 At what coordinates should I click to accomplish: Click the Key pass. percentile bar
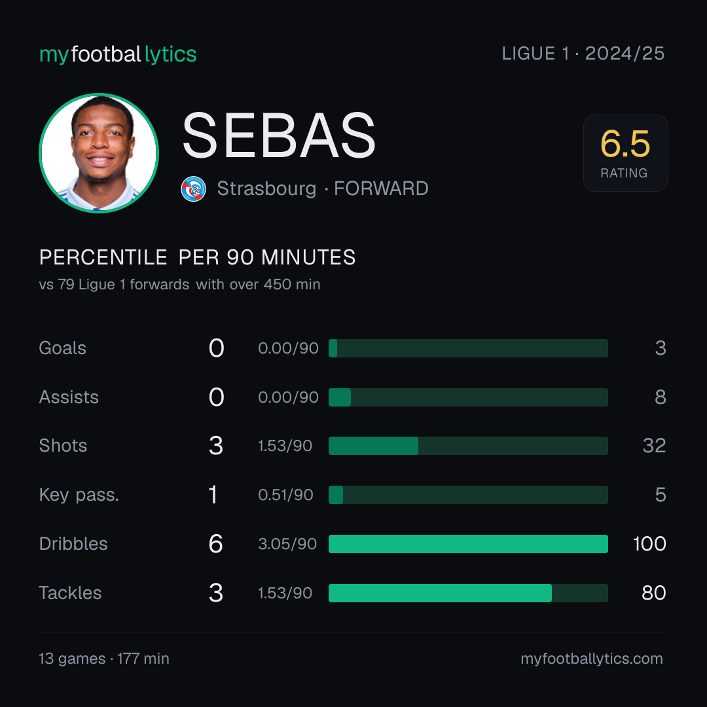tap(468, 495)
